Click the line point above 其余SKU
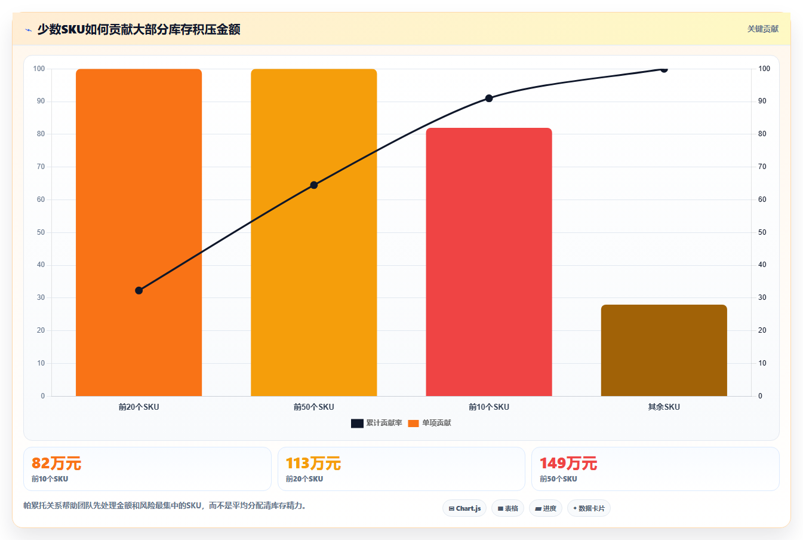 (664, 69)
